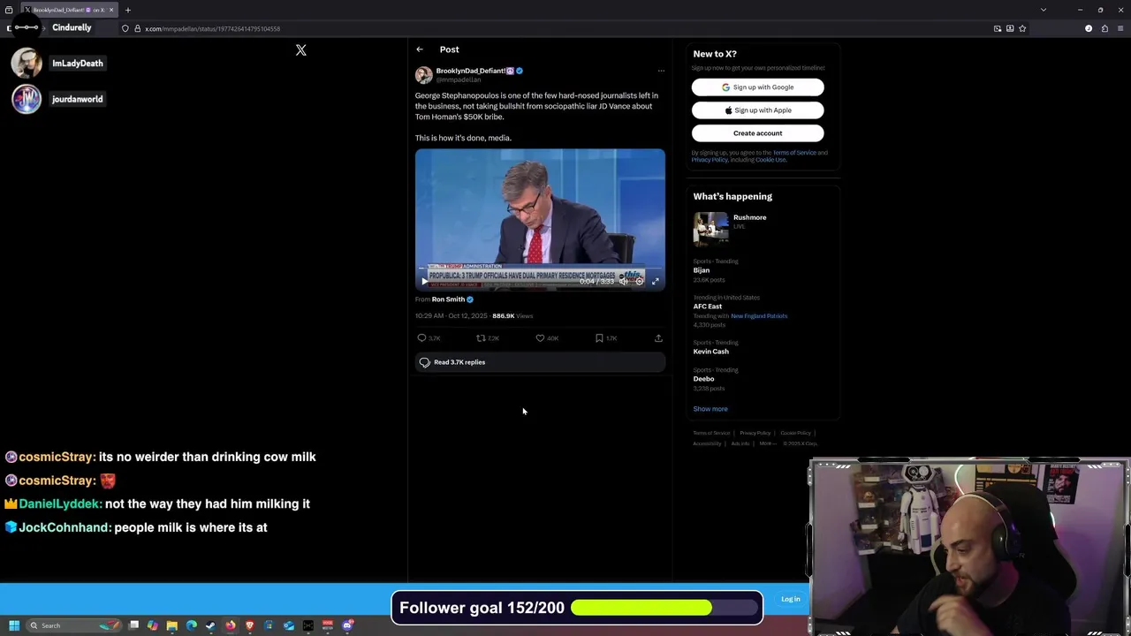Open Microsoft Edge from taskbar
This screenshot has width=1131, height=636.
click(192, 625)
